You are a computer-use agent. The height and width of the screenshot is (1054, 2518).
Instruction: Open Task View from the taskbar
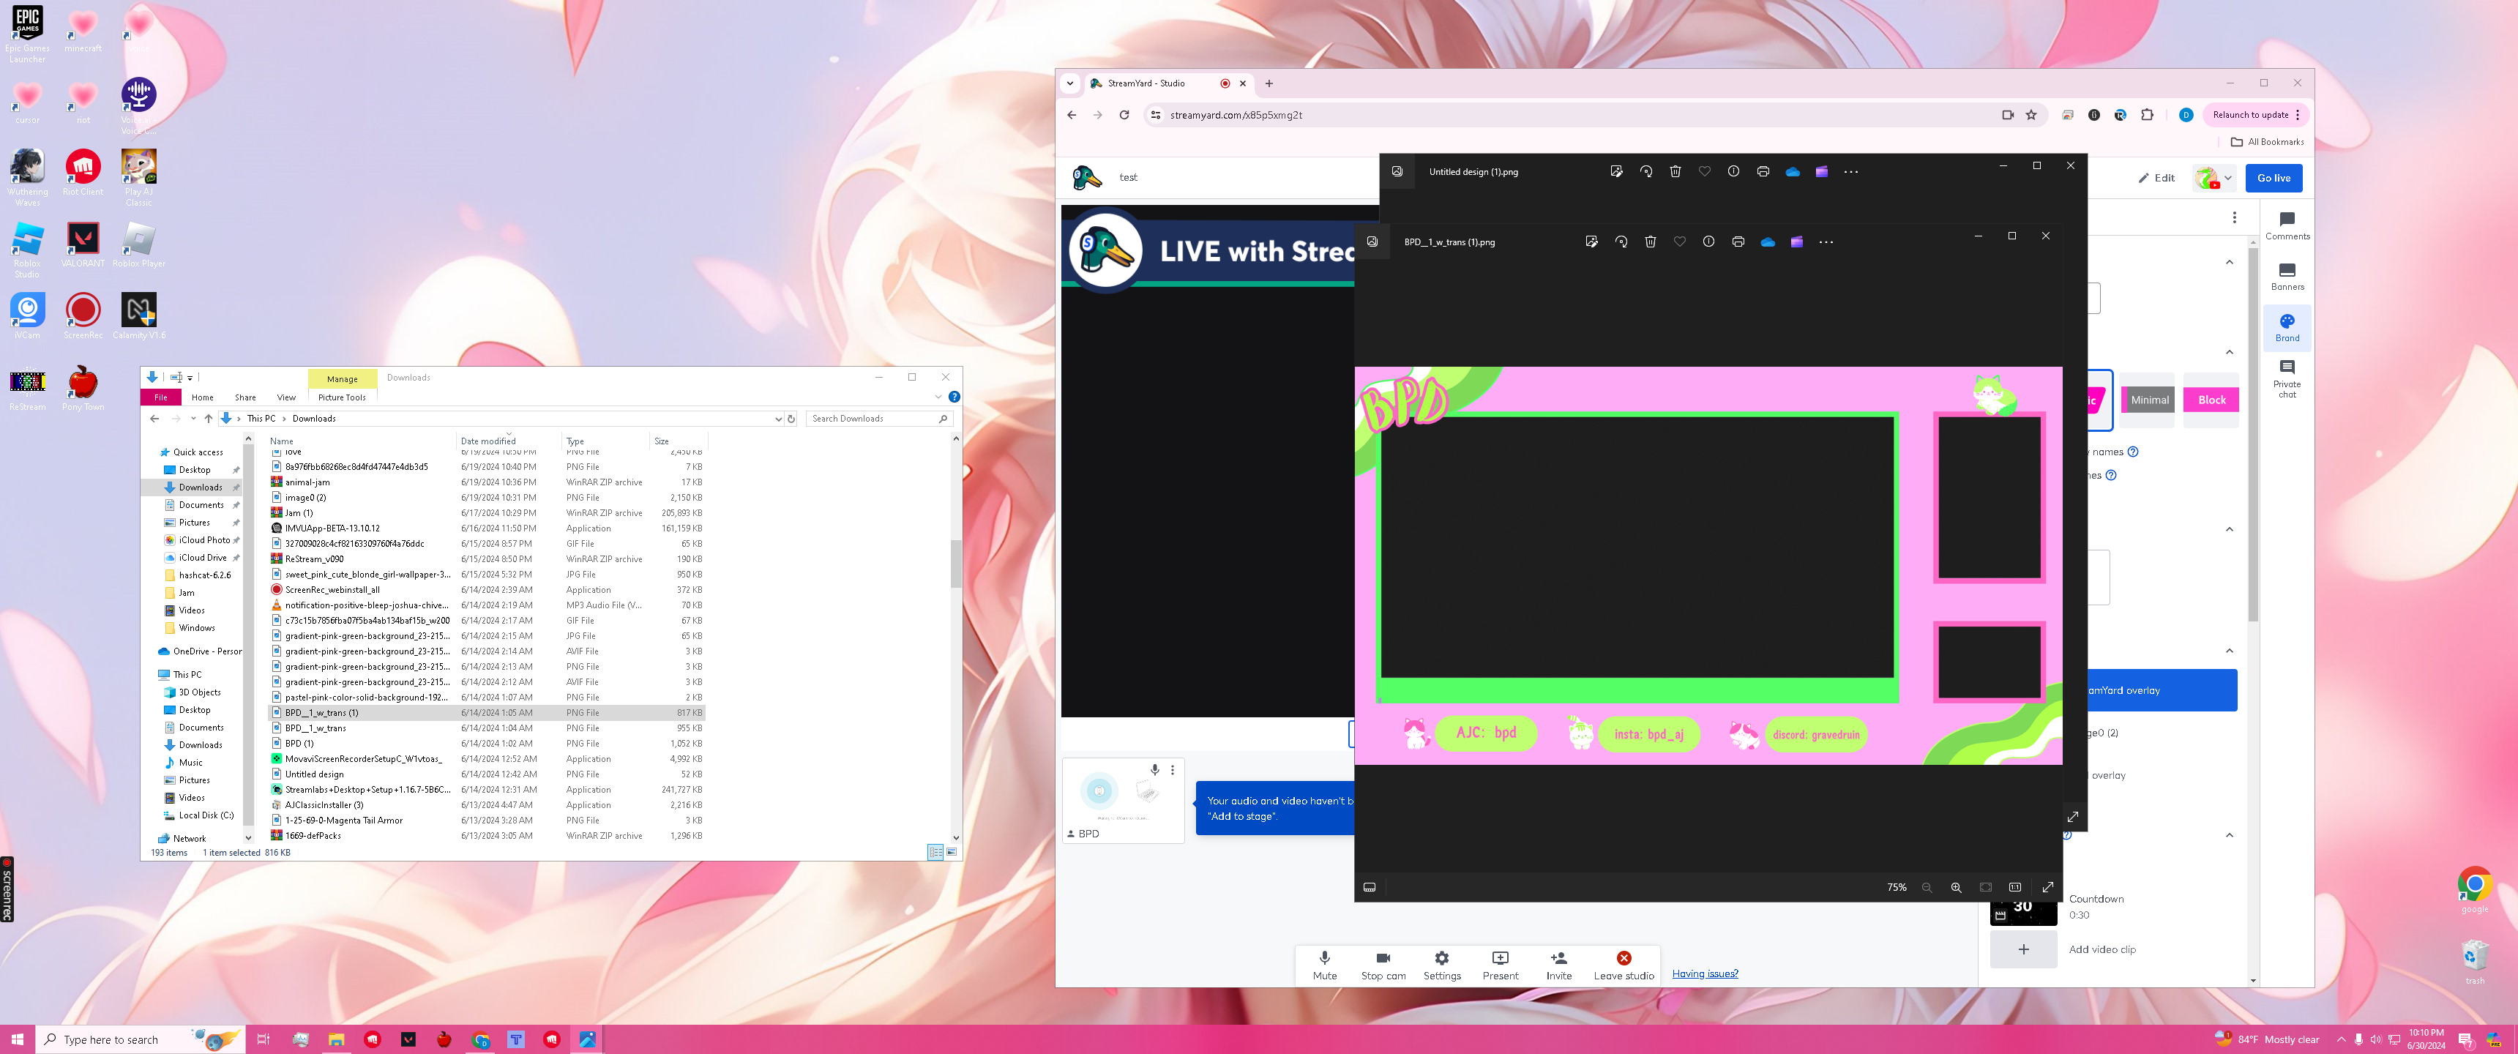pyautogui.click(x=263, y=1039)
